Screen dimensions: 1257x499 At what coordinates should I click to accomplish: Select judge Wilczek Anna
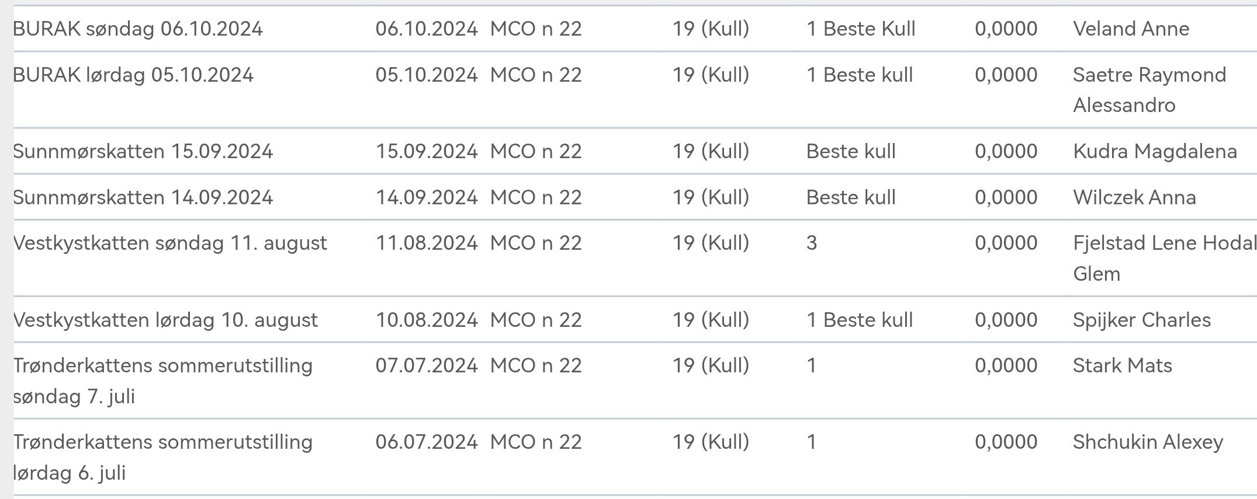pyautogui.click(x=1134, y=197)
